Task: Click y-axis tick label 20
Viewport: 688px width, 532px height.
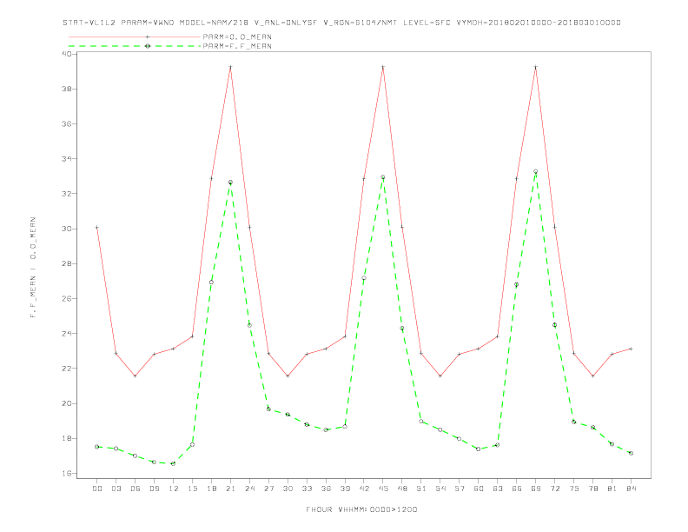Action: [x=67, y=403]
